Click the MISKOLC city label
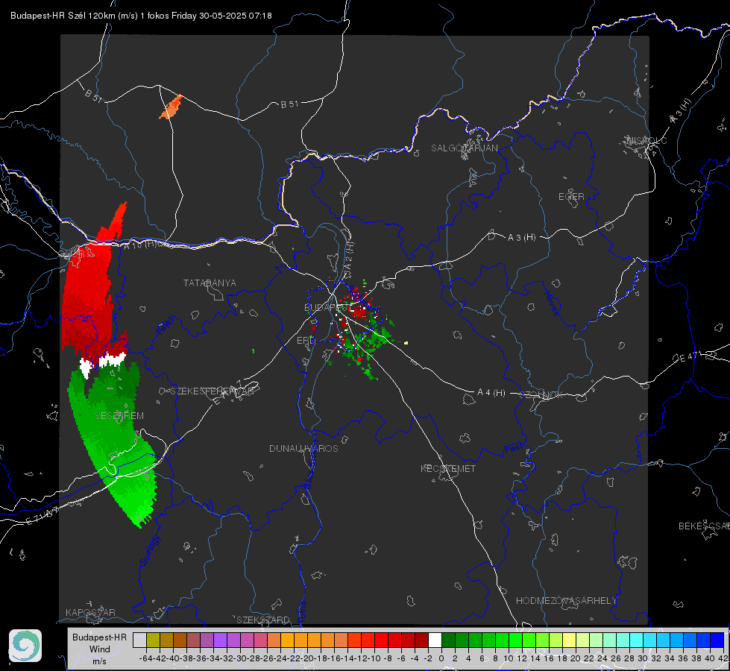The height and width of the screenshot is (671, 730). (x=646, y=141)
